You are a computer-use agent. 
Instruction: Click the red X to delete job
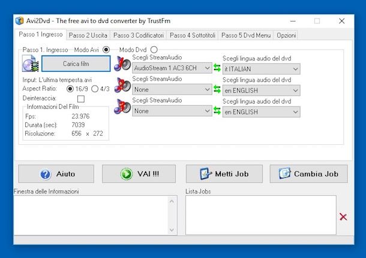pyautogui.click(x=343, y=217)
